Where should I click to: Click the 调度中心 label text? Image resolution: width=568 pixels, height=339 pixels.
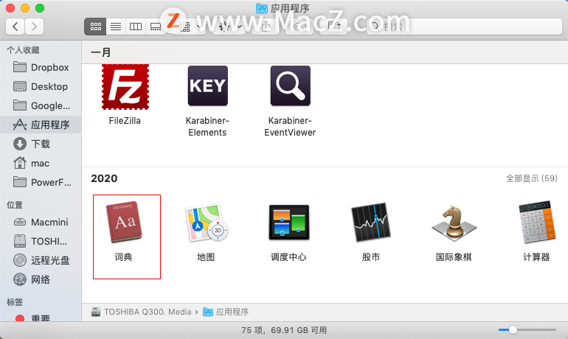click(288, 257)
